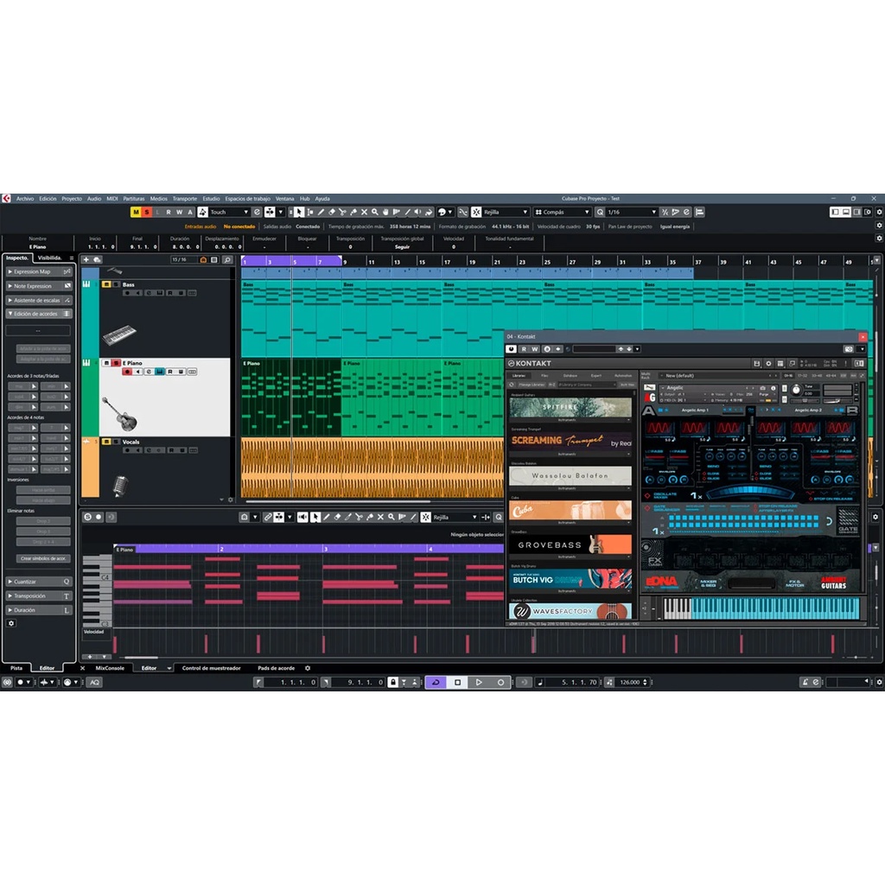Click the key editor horizontal scrollbar

point(141,658)
